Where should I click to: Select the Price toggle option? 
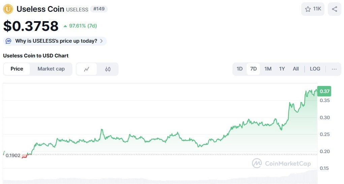[x=17, y=69]
